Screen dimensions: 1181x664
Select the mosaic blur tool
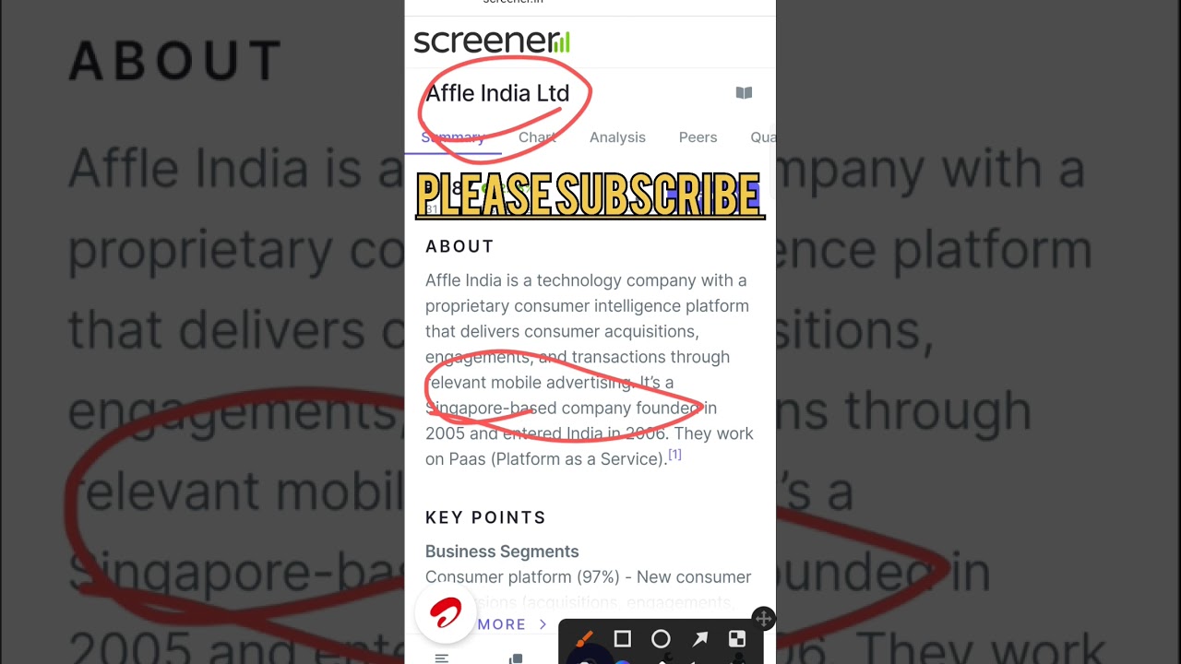(737, 639)
